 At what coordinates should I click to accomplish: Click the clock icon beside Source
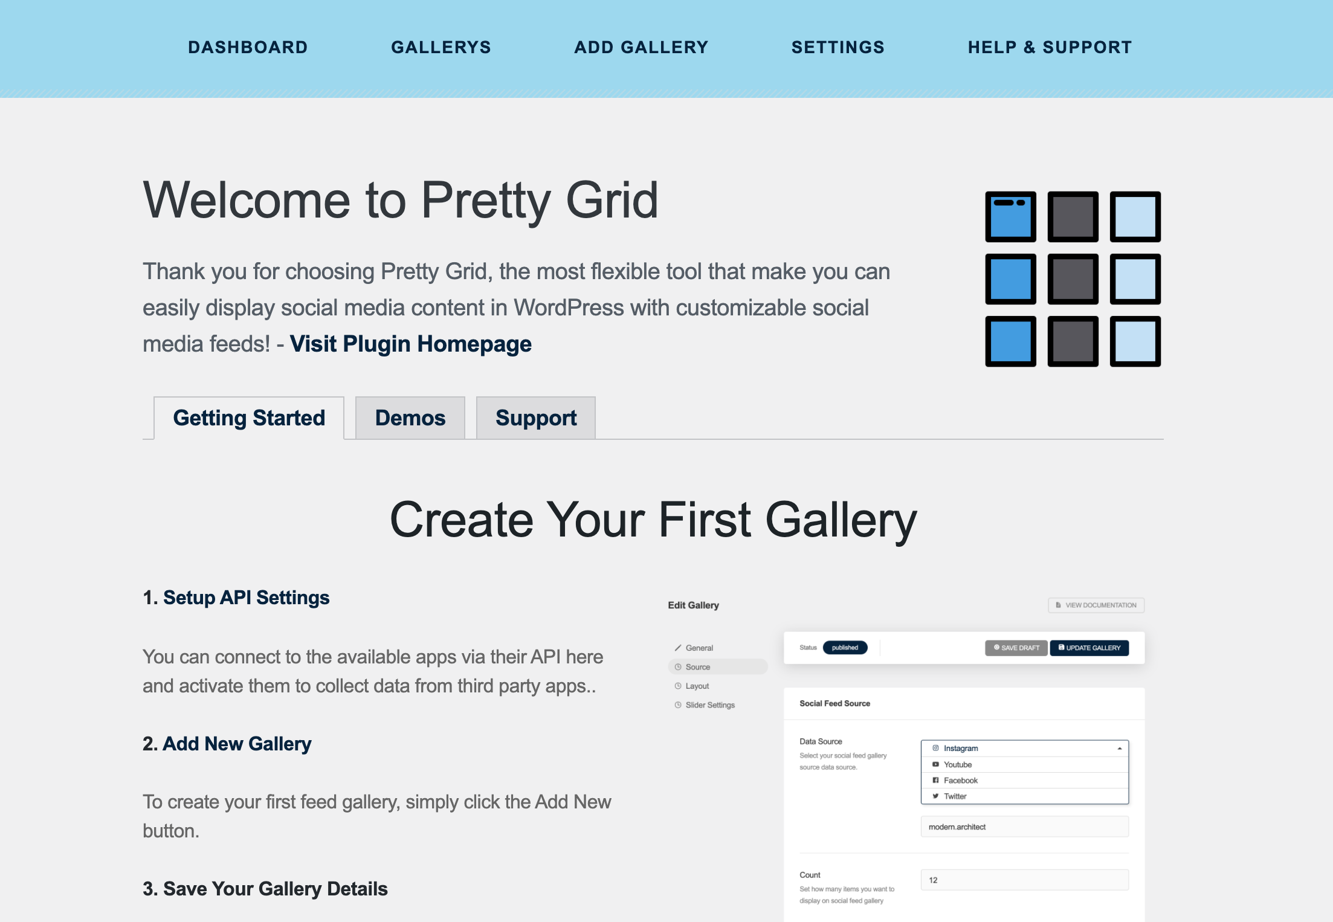coord(678,667)
